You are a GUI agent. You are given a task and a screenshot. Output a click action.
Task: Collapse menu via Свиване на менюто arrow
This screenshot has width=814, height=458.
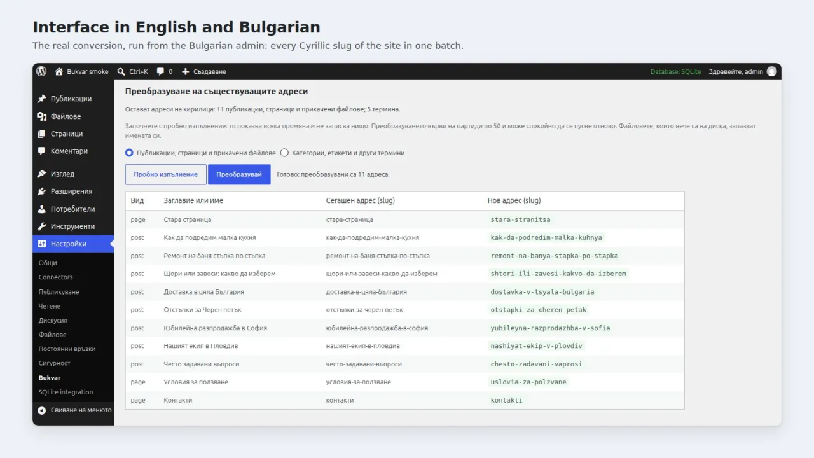tap(42, 410)
